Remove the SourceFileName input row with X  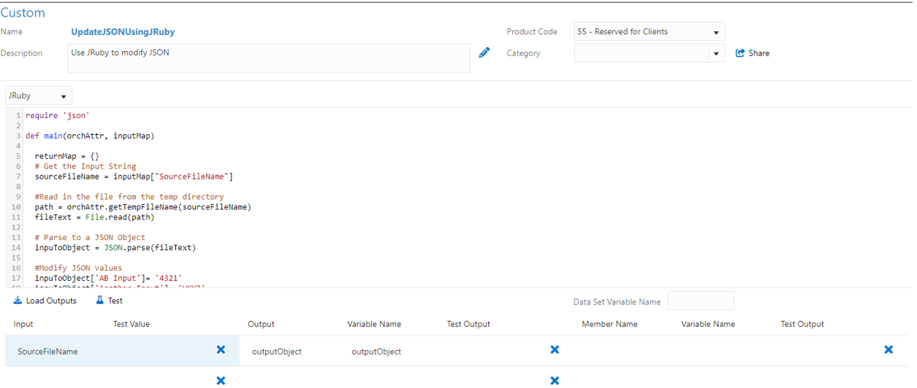[x=221, y=350]
